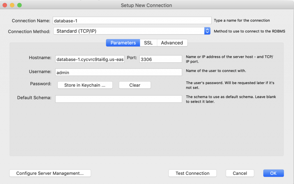
Task: Click the Username field containing admin
Action: pyautogui.click(x=119, y=72)
